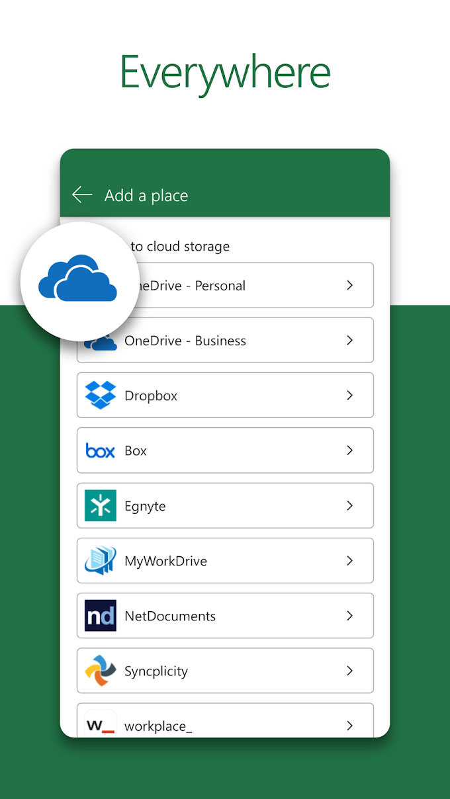Click the large OneDrive cloud icon
This screenshot has width=450, height=799.
click(x=78, y=279)
